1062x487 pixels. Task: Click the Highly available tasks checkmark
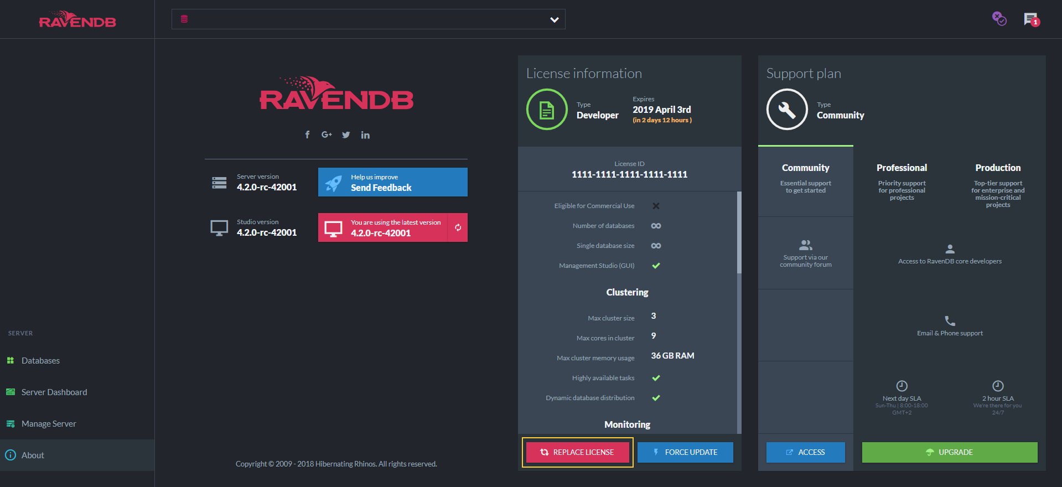click(656, 378)
